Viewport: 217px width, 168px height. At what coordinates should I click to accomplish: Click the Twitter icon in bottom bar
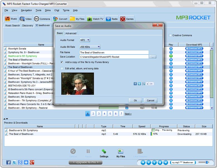pyautogui.click(x=14, y=162)
